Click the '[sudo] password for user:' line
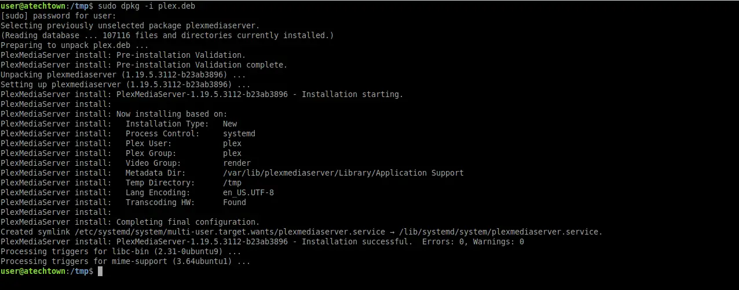The width and height of the screenshot is (739, 290). click(x=58, y=16)
